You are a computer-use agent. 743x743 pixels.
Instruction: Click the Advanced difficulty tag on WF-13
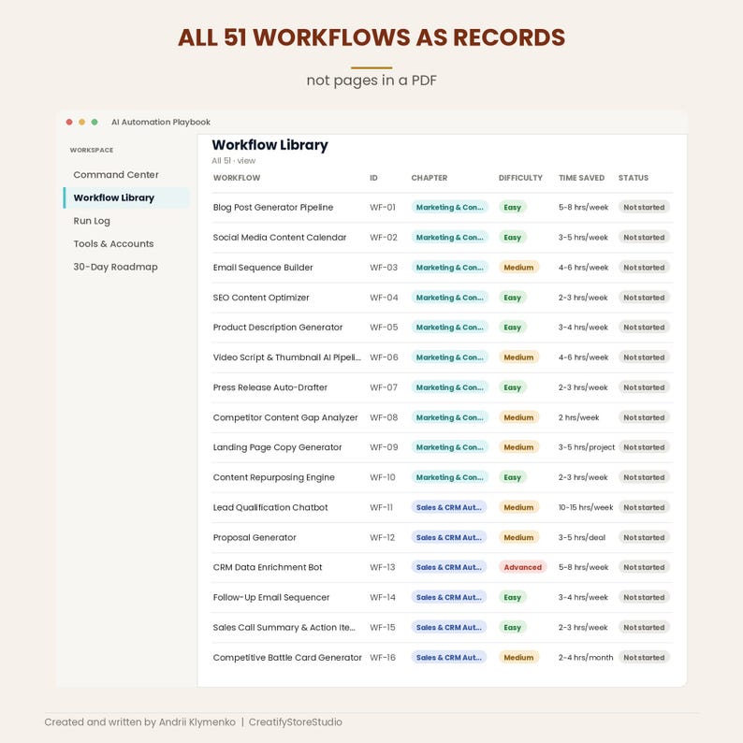tap(523, 567)
